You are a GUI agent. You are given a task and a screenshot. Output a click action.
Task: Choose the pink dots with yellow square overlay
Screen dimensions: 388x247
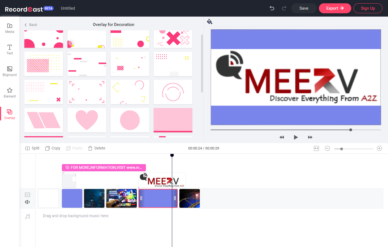coord(173,64)
